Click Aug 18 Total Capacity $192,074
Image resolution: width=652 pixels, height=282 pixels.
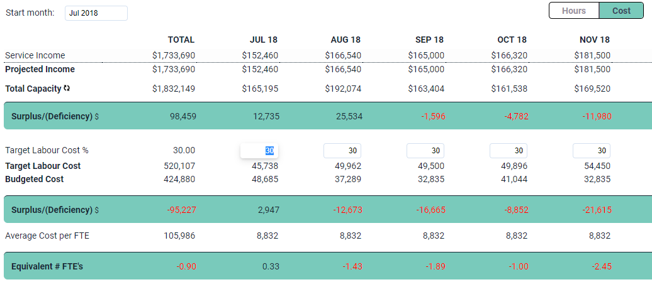[x=343, y=89]
